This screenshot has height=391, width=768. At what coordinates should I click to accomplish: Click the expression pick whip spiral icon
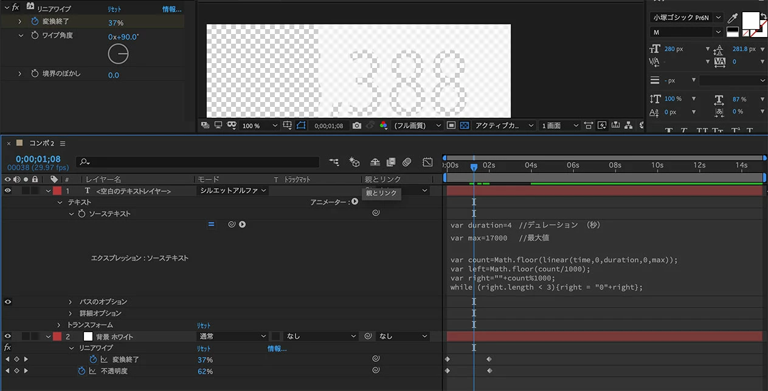(x=232, y=224)
